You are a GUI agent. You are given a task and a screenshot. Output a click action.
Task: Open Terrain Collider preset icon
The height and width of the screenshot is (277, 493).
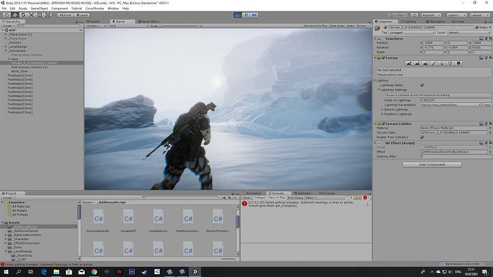tap(486, 124)
